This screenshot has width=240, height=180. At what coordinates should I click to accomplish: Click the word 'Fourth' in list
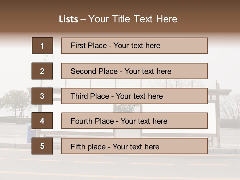pyautogui.click(x=81, y=121)
